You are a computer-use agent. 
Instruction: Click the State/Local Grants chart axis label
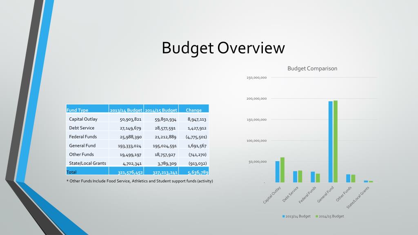point(358,197)
